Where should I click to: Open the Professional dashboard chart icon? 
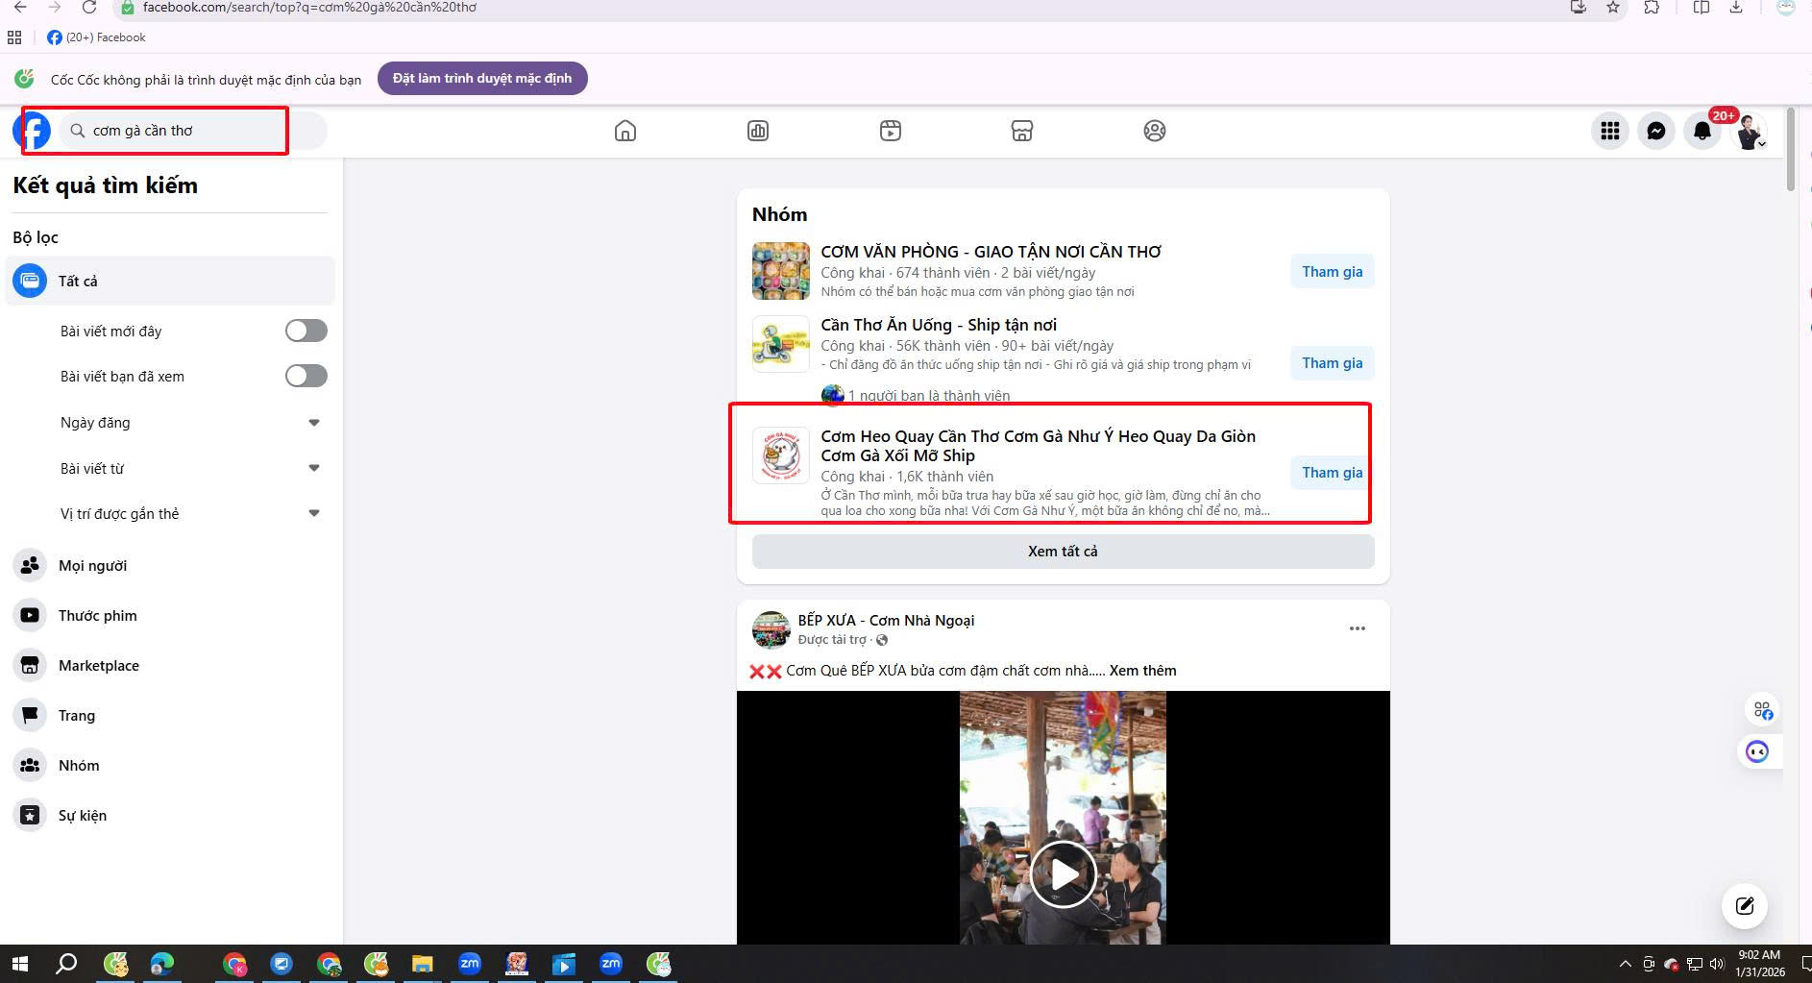(758, 131)
